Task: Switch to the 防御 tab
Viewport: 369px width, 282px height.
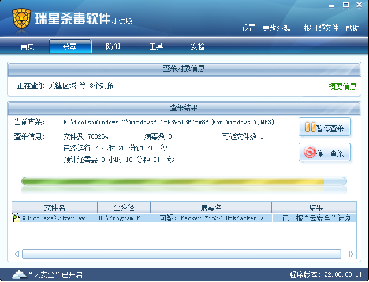Action: pos(113,46)
